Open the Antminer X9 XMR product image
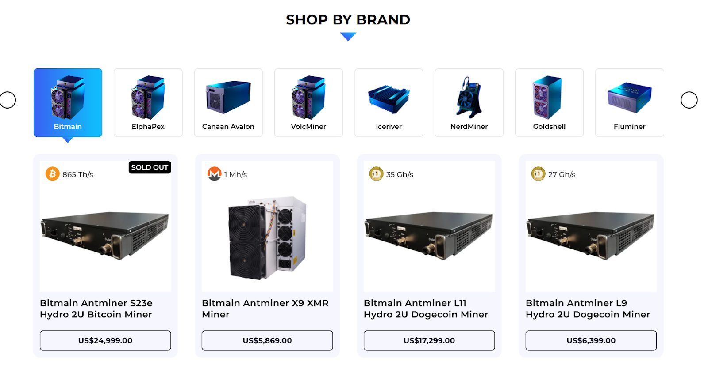Image resolution: width=708 pixels, height=373 pixels. 267,237
